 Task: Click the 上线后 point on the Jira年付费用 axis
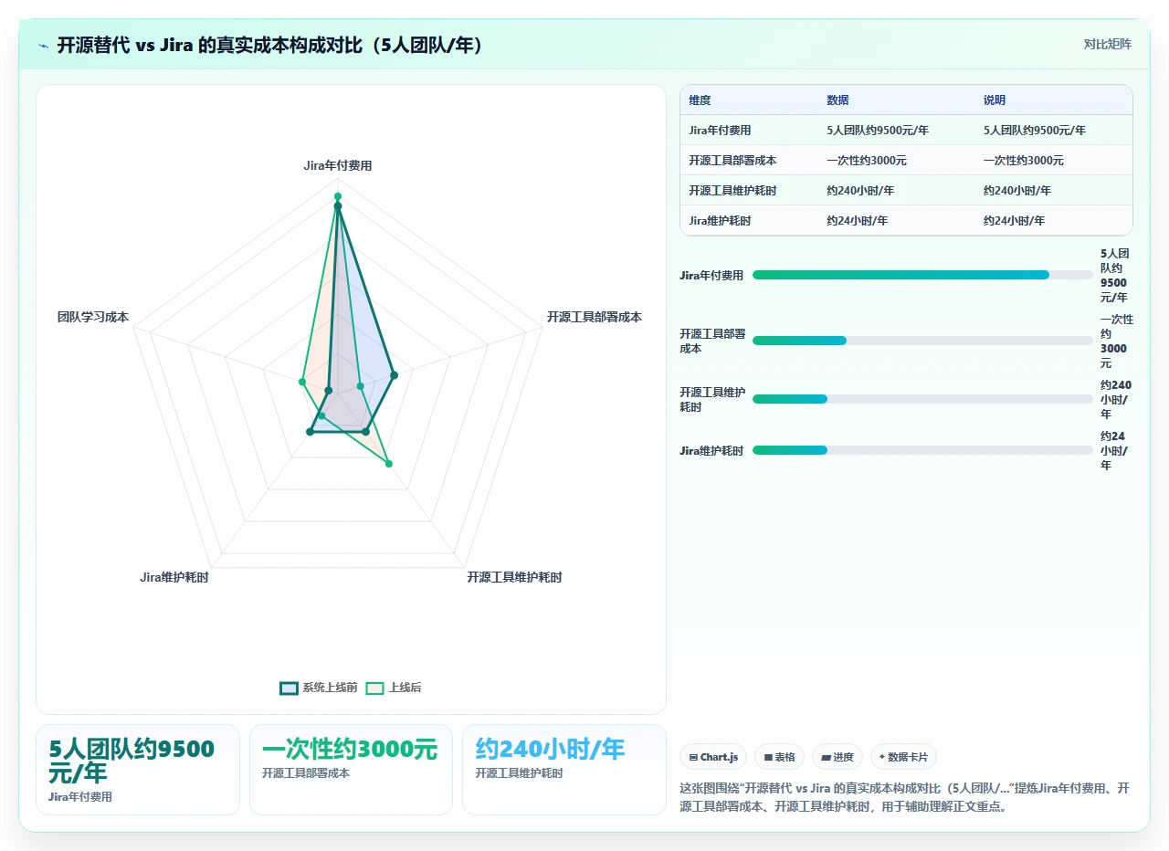pos(338,196)
